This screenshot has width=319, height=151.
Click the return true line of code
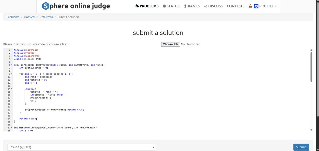(54, 110)
